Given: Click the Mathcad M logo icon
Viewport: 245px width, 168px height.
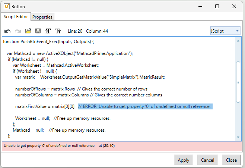Looking at the screenshot, I should [7, 7].
